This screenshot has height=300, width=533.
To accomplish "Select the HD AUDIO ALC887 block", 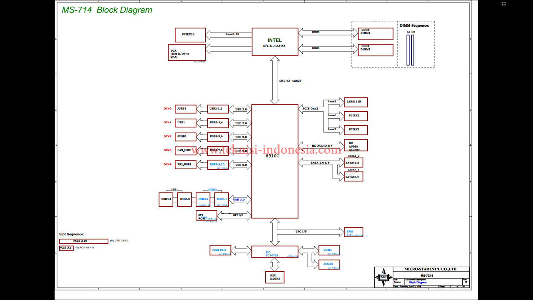I will (356, 145).
